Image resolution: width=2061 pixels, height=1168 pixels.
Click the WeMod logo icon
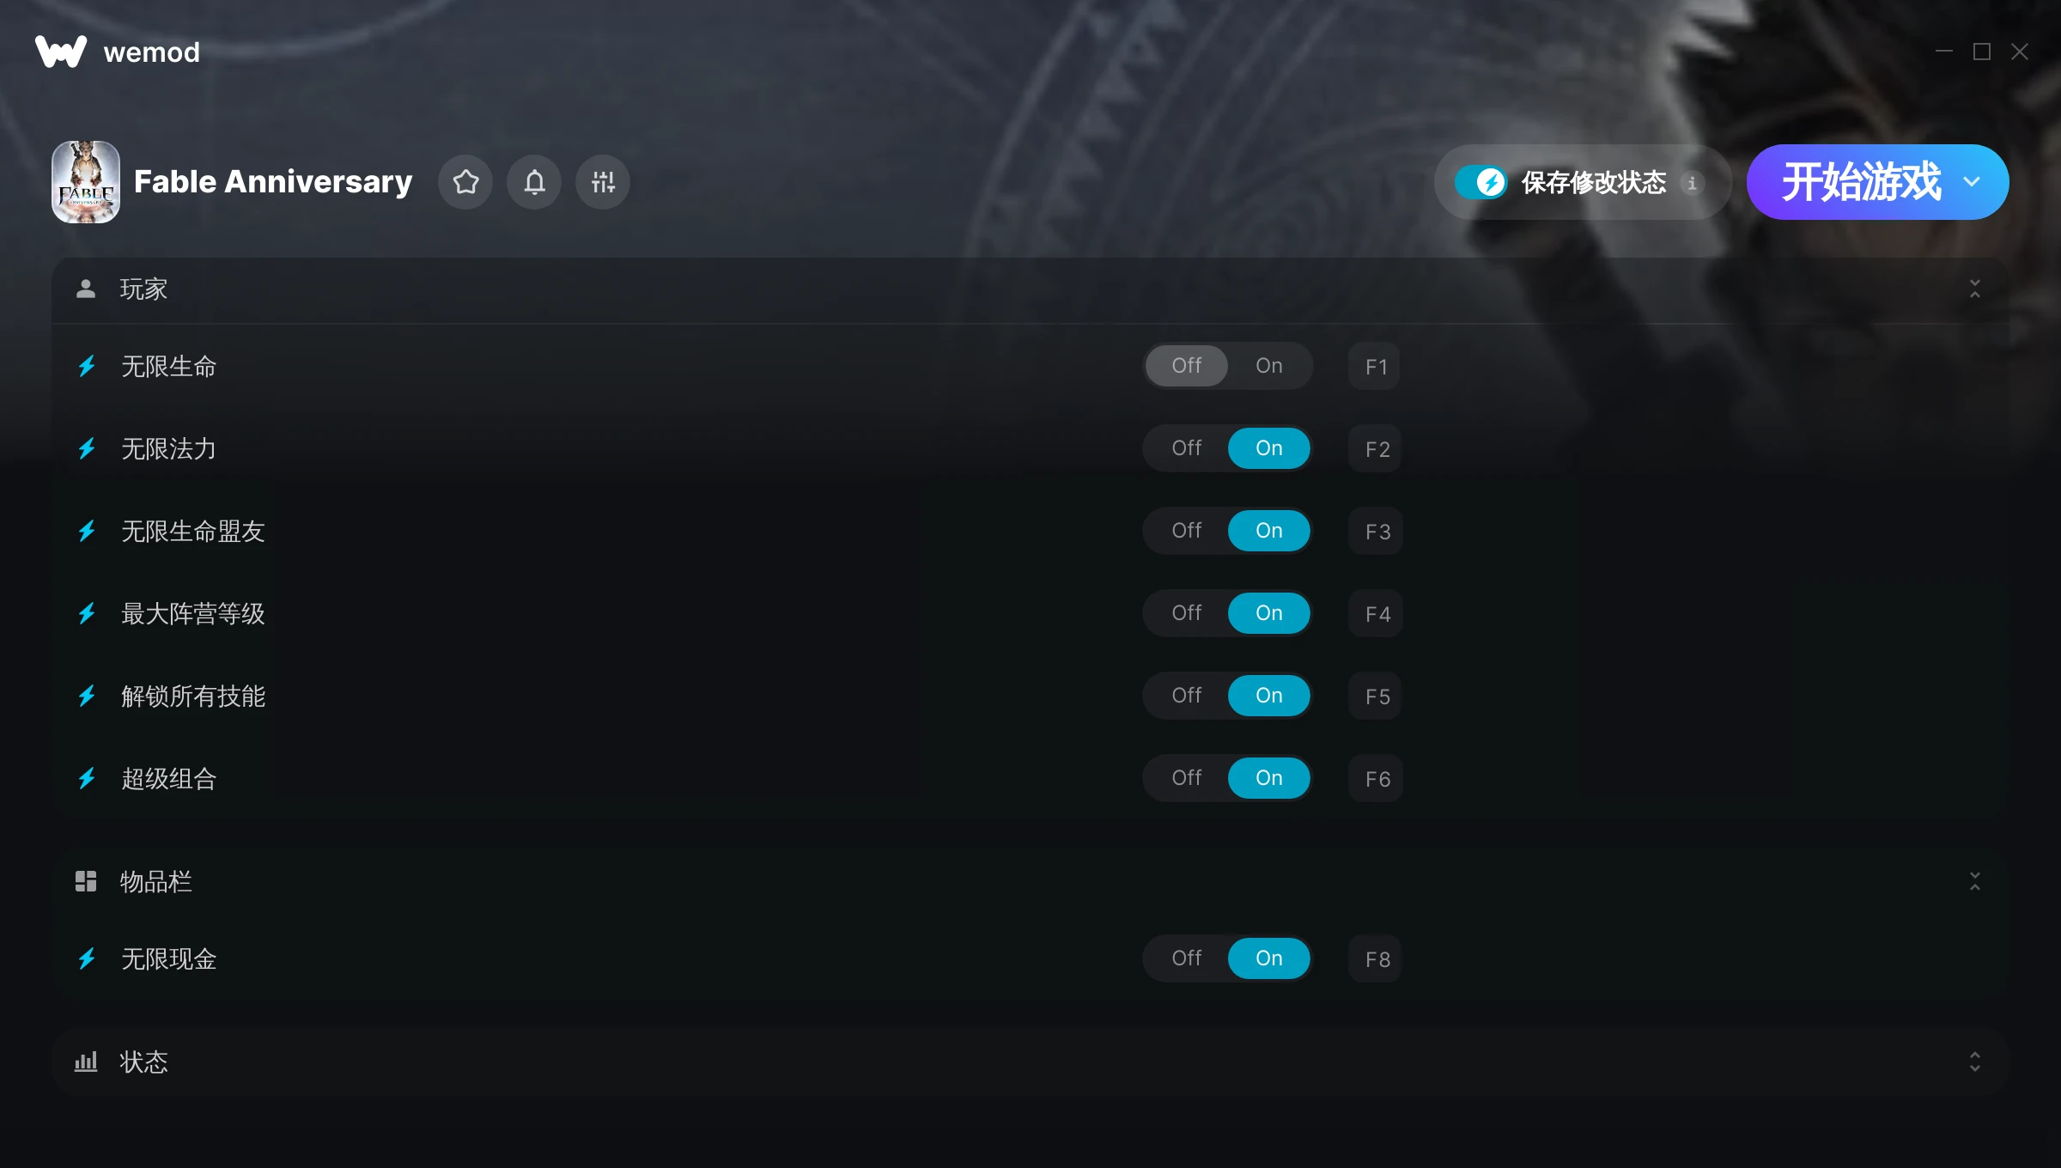tap(61, 52)
